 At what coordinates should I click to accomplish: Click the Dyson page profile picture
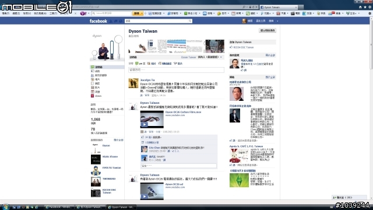point(107,47)
